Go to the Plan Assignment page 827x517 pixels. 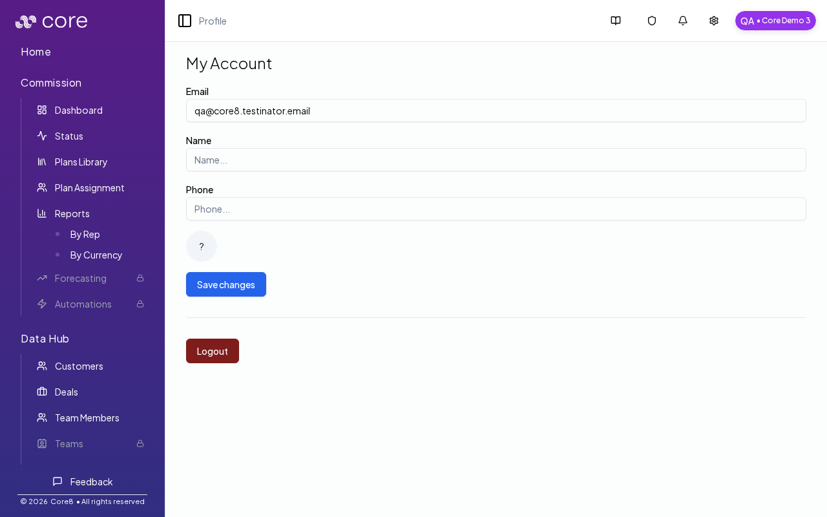(x=89, y=187)
